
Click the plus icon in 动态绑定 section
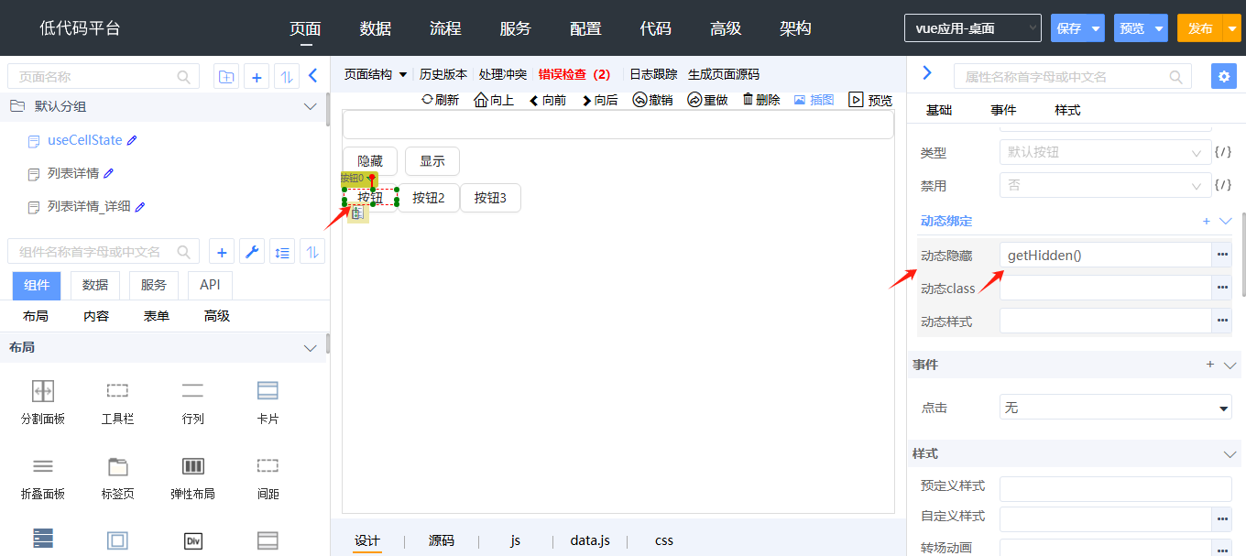click(1206, 221)
